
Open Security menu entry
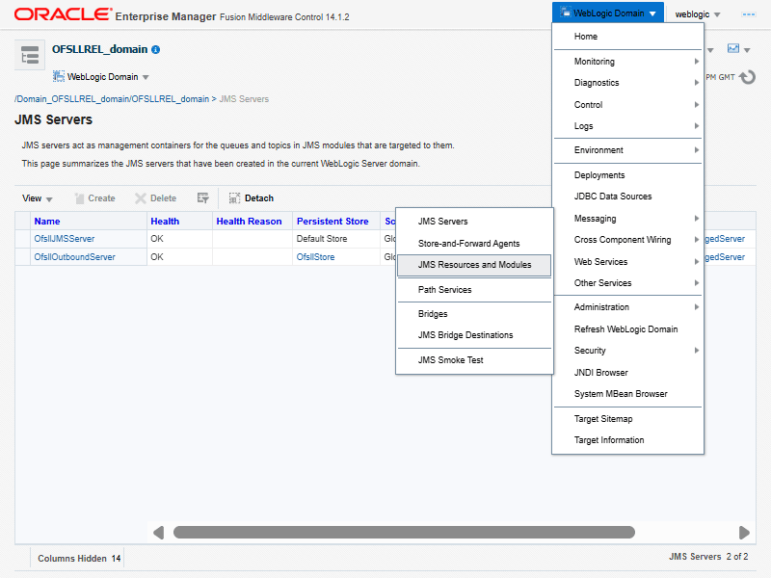(628, 350)
